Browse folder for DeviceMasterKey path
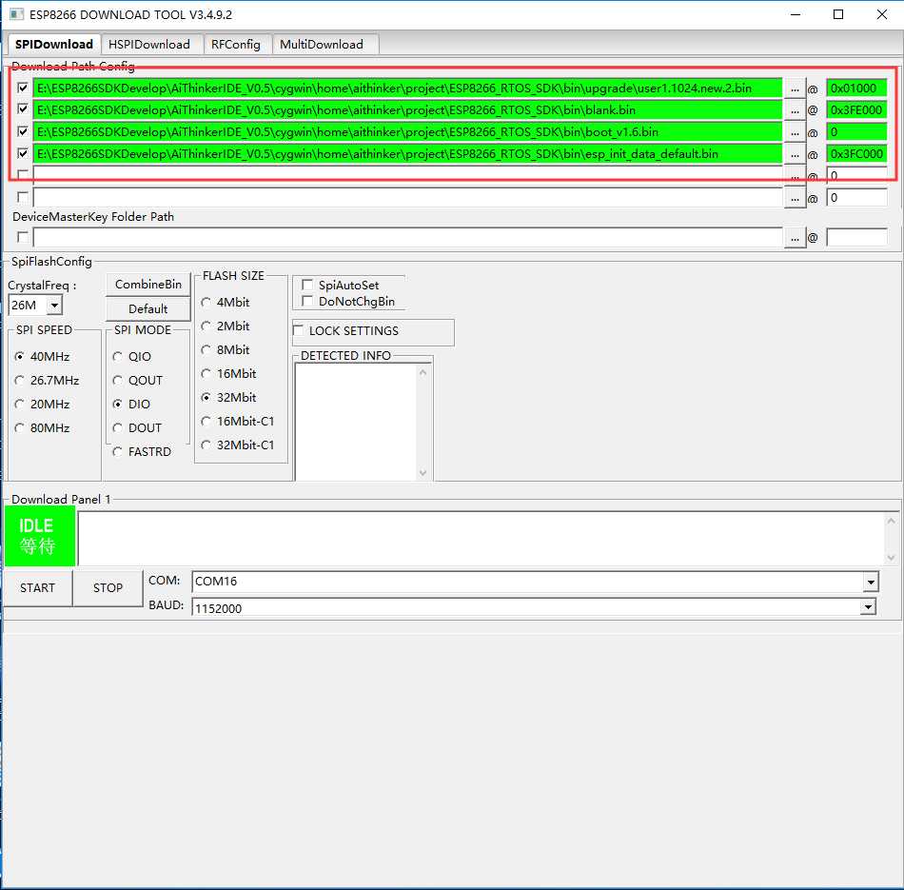This screenshot has height=890, width=904. [795, 238]
